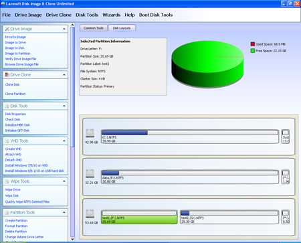Click the Partition Tools panel header icon

pos(7,212)
